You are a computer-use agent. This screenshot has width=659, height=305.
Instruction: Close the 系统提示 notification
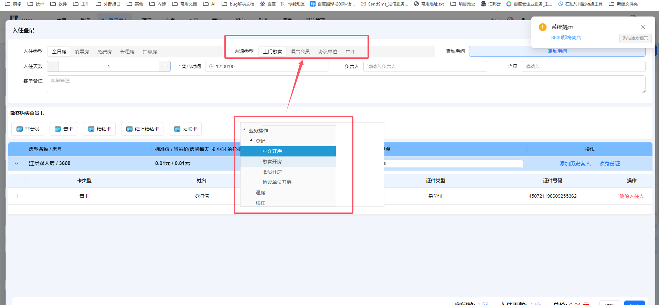tap(643, 27)
